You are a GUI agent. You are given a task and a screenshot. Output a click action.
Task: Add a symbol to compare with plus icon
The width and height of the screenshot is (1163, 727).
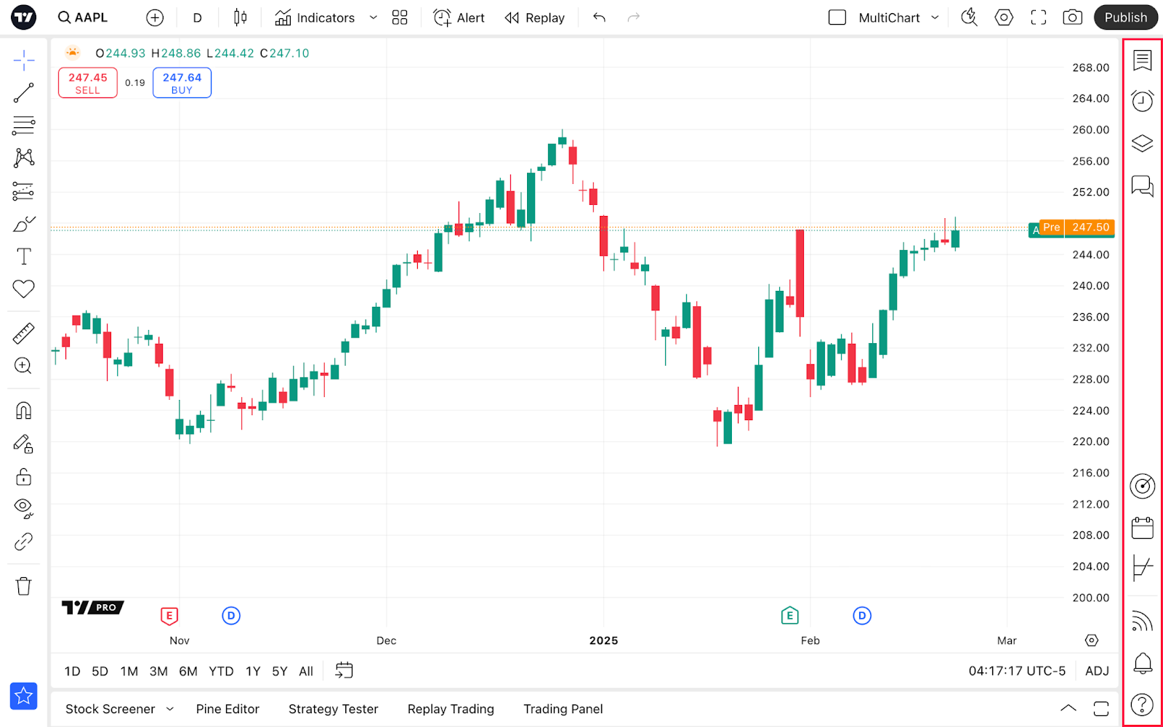[x=155, y=17]
